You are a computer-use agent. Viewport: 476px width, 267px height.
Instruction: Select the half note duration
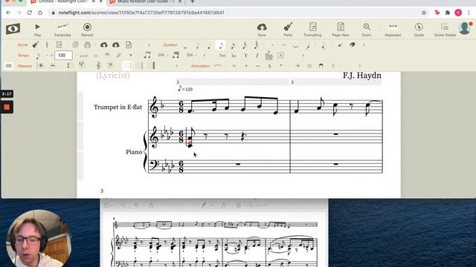coord(197,45)
